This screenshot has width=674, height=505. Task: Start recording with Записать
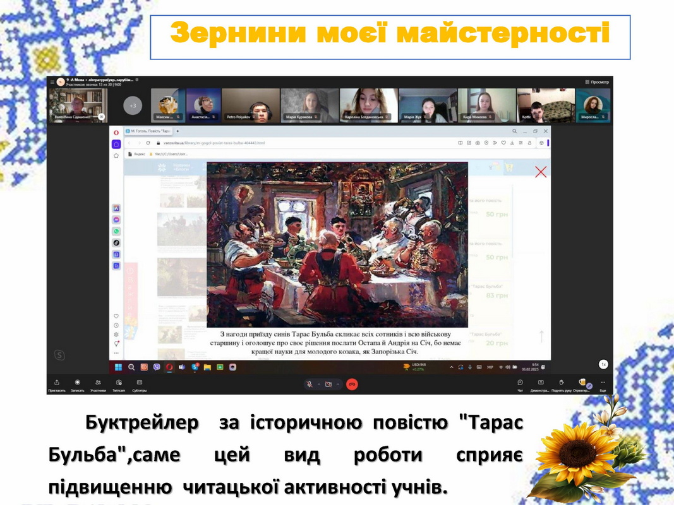pyautogui.click(x=77, y=385)
